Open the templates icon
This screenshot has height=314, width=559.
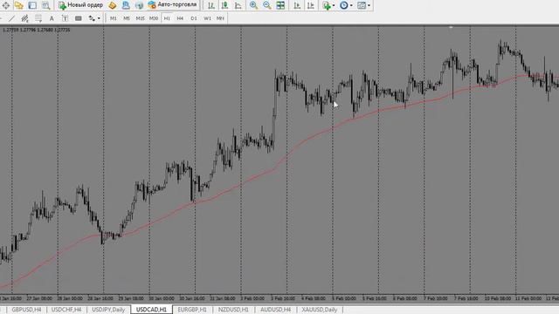(x=362, y=5)
